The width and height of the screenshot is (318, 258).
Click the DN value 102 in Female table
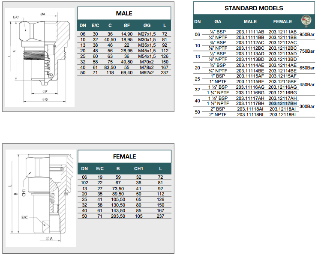tap(84, 183)
